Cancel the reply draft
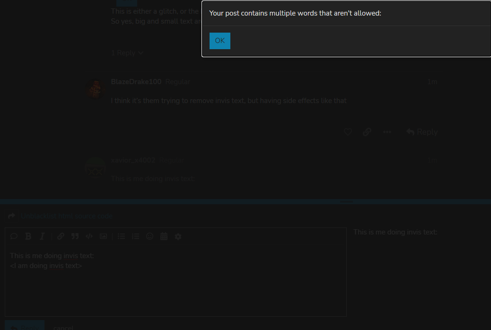 (x=63, y=328)
